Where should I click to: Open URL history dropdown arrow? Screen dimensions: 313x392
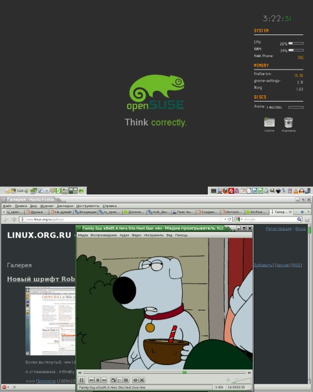pyautogui.click(x=225, y=220)
